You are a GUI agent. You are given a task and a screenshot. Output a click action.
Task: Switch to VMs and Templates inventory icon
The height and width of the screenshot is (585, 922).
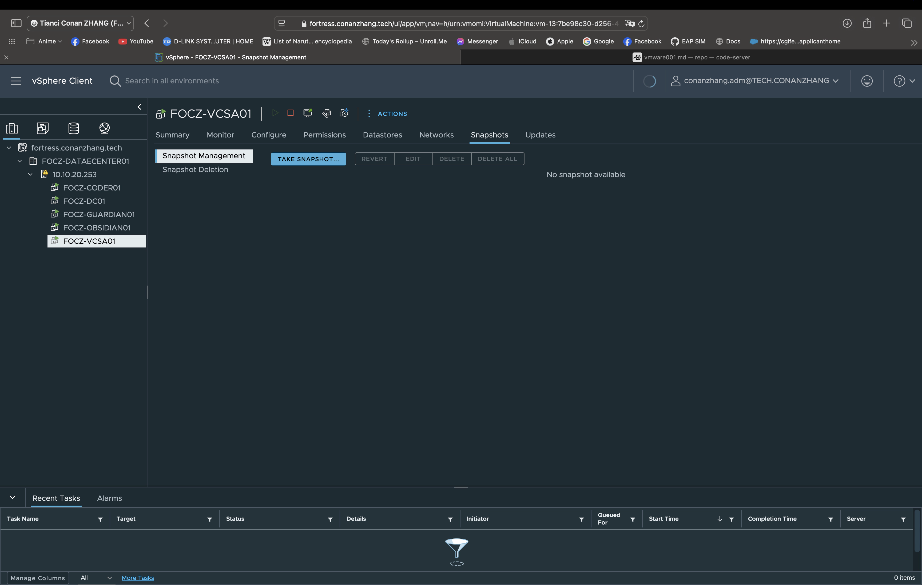coord(42,128)
